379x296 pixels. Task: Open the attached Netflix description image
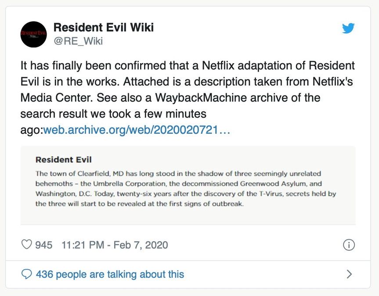tap(188, 185)
